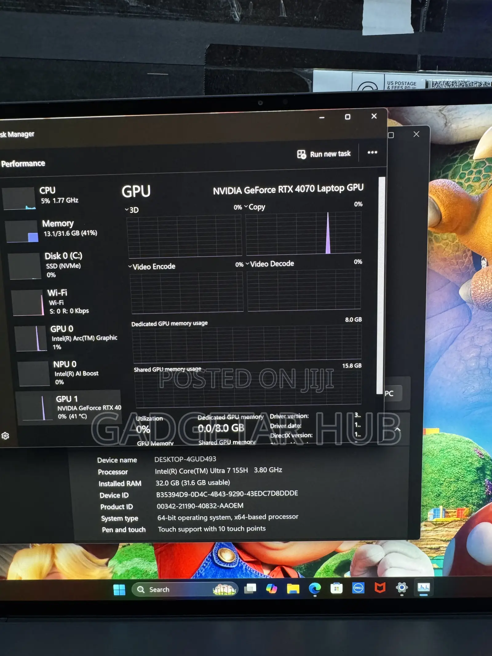Image resolution: width=492 pixels, height=656 pixels.
Task: Open the three-dot more options menu
Action: click(372, 152)
